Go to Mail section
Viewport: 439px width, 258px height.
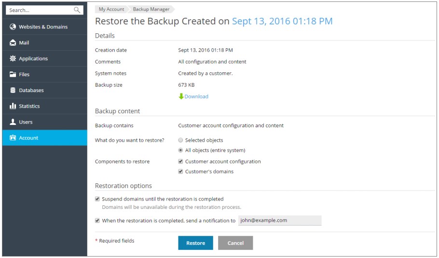point(44,42)
